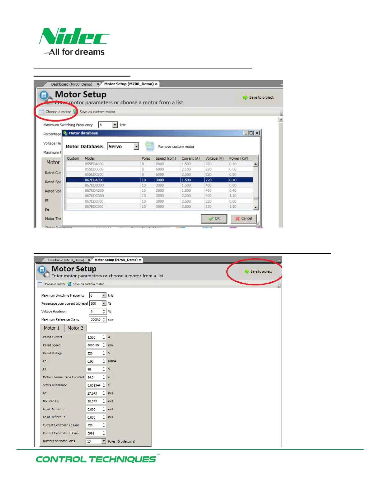
Task: Click Cancel in Motor database dialog
Action: tap(243, 218)
